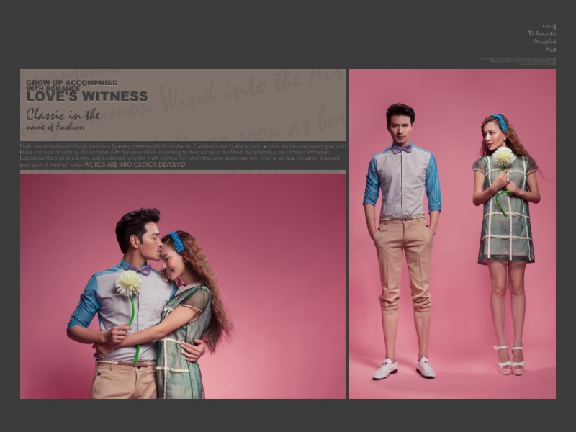
Task: Click the bold "WORDS ARE INTO CLOUDS DEVOLV'D" text
Action: [x=135, y=165]
